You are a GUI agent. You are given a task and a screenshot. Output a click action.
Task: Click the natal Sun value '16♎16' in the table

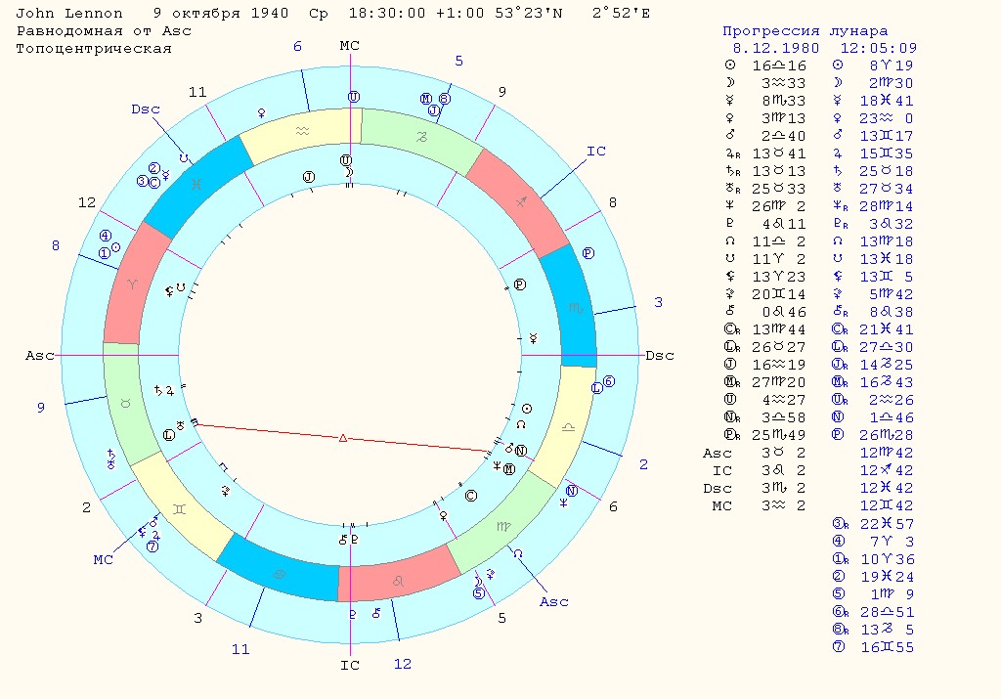779,66
